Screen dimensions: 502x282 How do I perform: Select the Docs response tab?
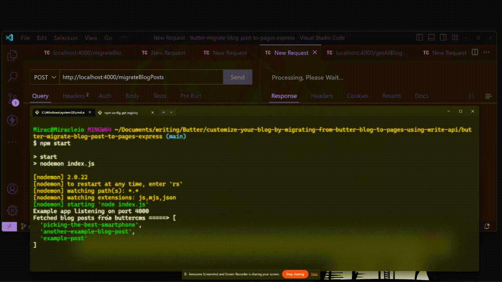422,96
